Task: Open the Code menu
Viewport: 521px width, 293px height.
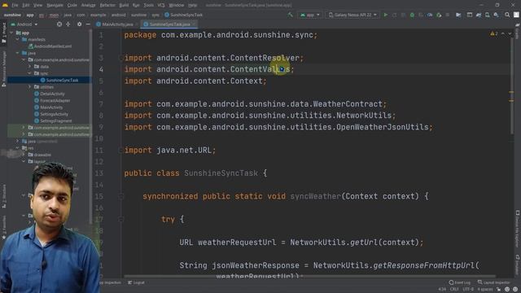Action: coord(72,5)
